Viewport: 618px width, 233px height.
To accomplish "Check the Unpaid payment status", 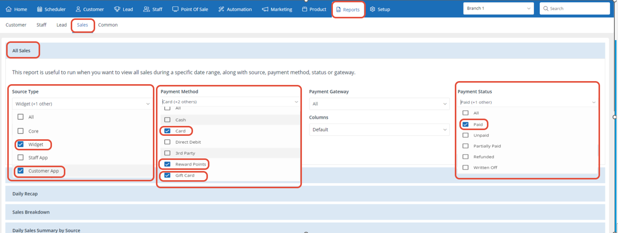I will click(466, 135).
